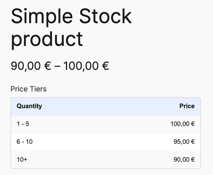Click the Quantity column header

(29, 106)
